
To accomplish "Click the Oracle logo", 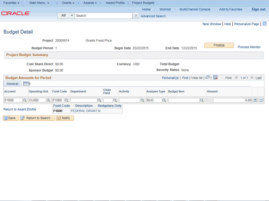I will (16, 13).
